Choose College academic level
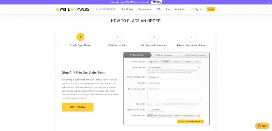272x131 pixels. [x=165, y=62]
